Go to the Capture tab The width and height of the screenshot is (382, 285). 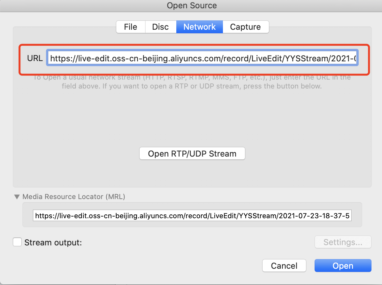click(x=246, y=27)
